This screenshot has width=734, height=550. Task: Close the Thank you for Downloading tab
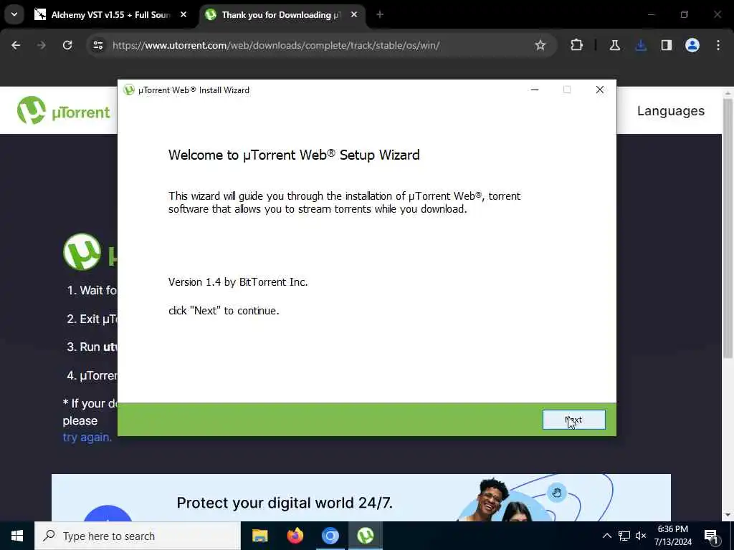(x=354, y=15)
